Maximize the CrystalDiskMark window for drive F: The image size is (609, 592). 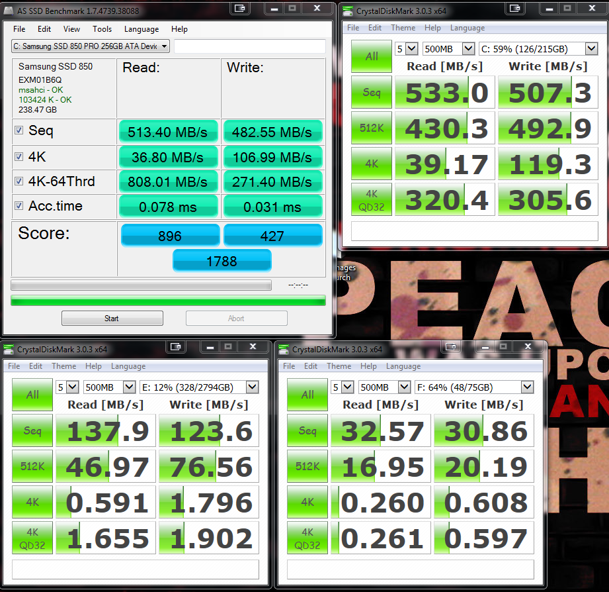[x=503, y=346]
